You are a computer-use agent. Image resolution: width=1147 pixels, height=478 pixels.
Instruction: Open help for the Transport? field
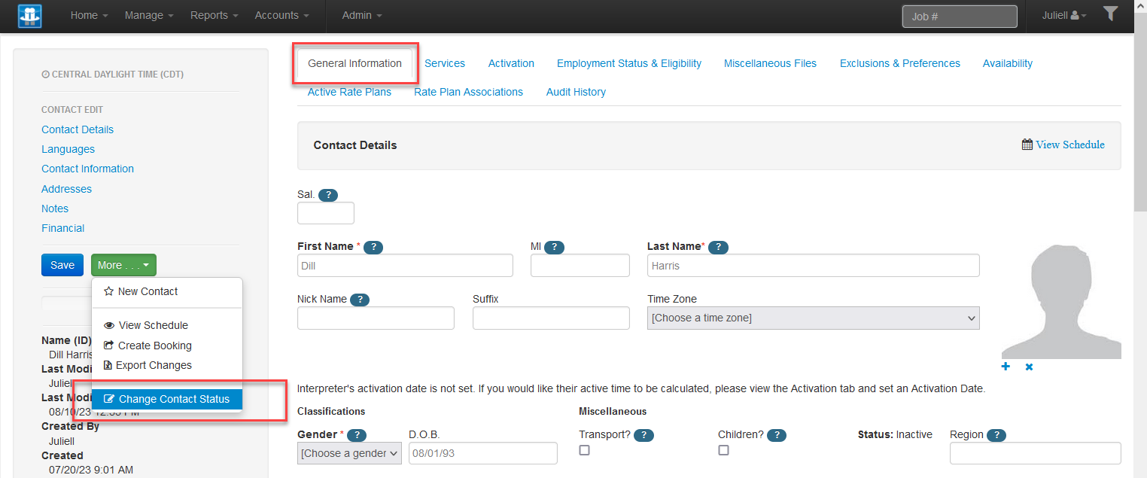(x=643, y=434)
